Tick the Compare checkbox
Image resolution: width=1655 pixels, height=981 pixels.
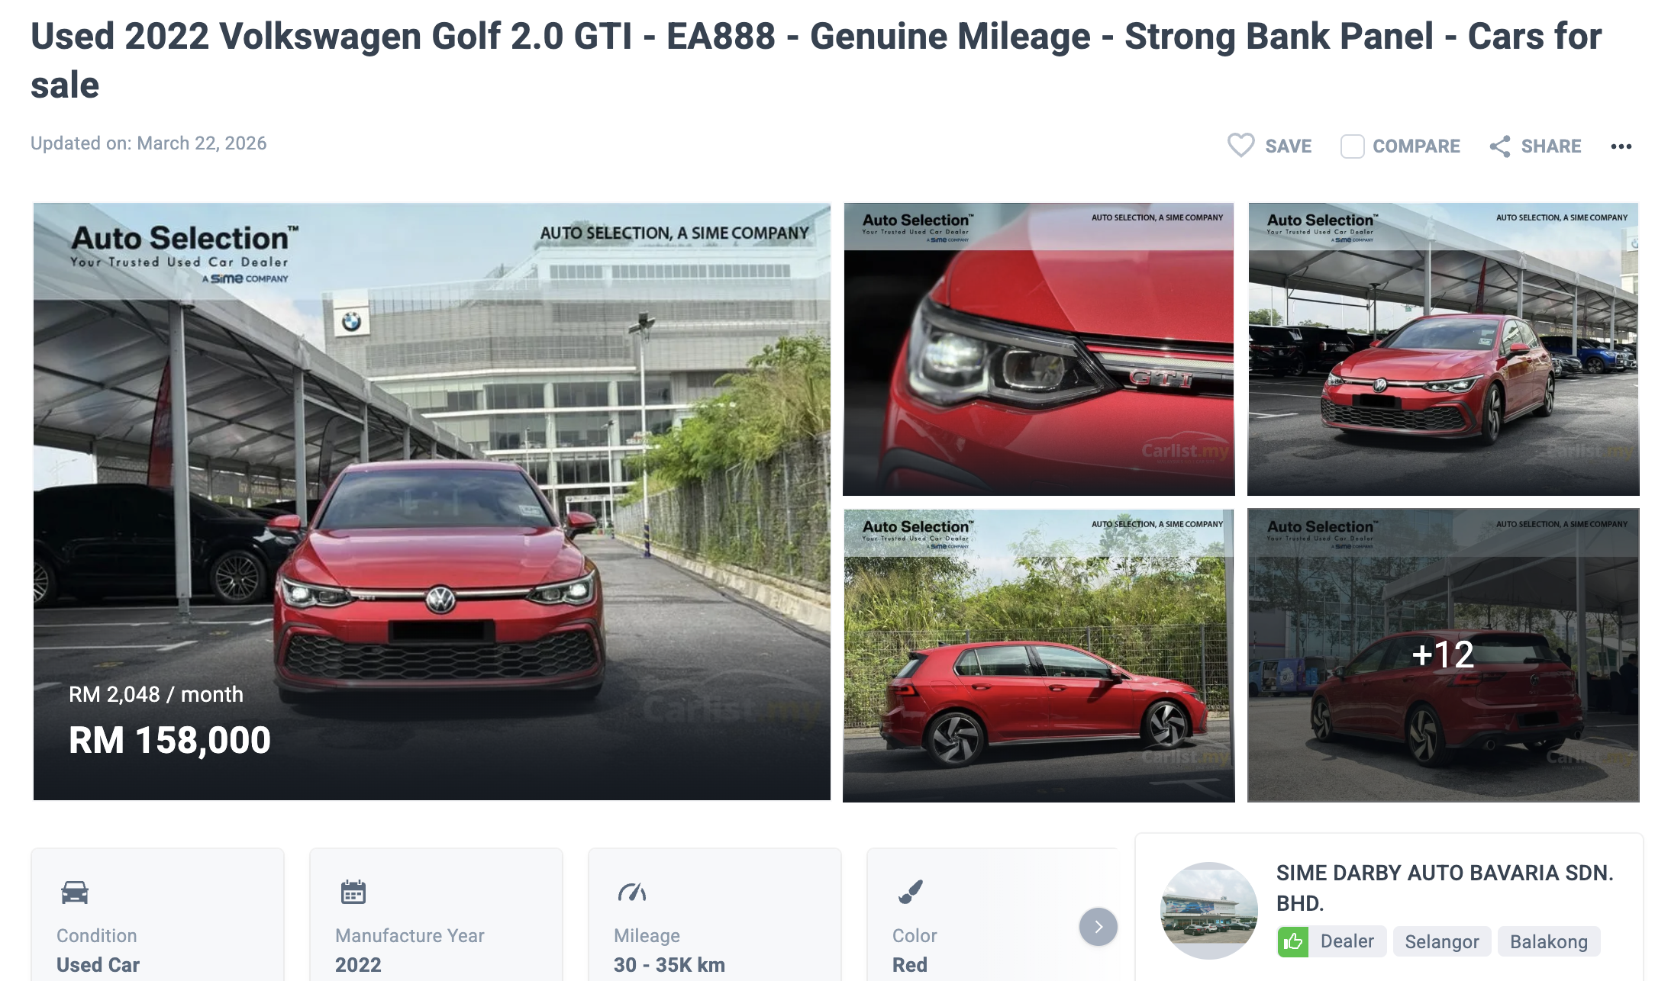[x=1352, y=146]
